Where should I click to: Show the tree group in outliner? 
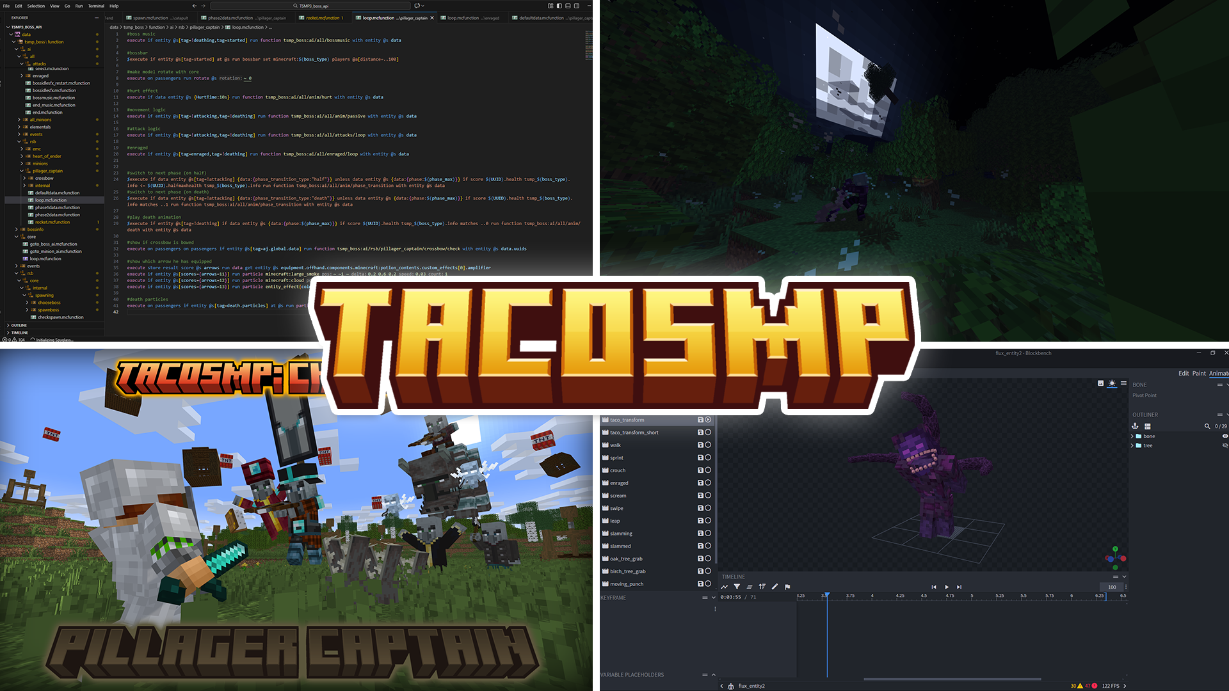pyautogui.click(x=1225, y=445)
